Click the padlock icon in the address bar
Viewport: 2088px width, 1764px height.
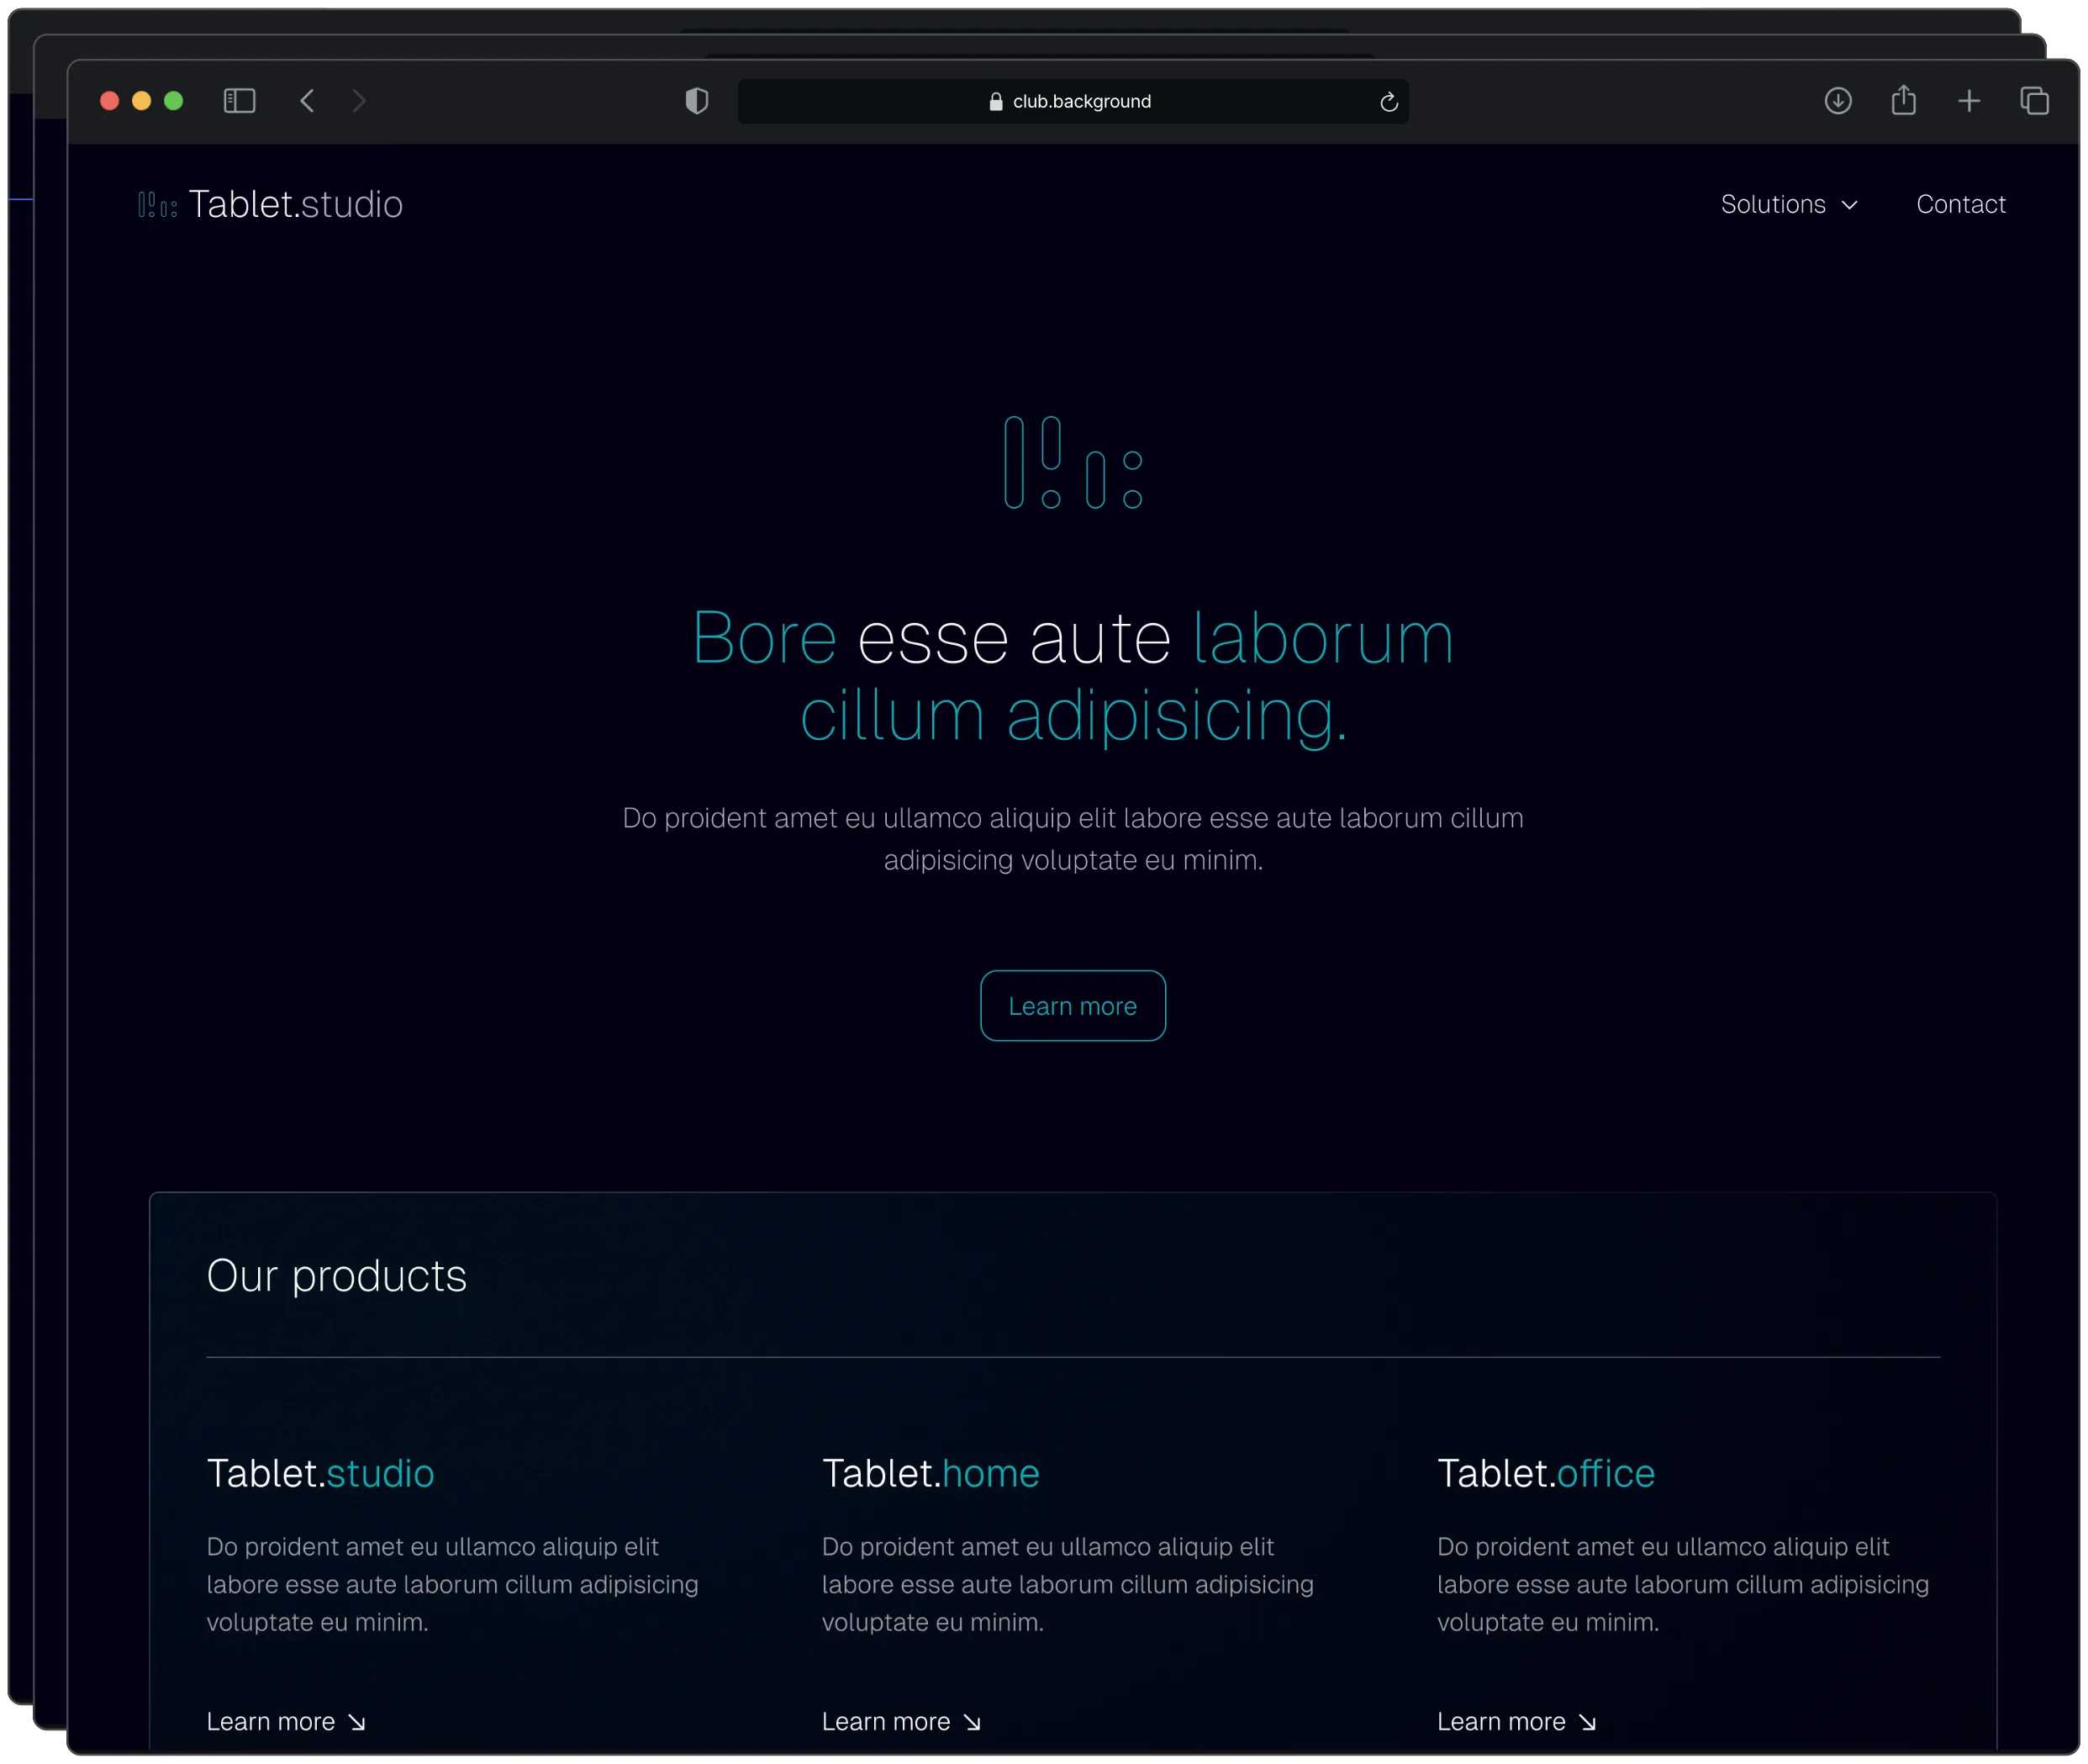(995, 102)
